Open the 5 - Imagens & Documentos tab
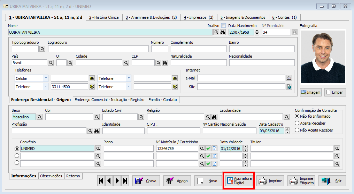 click(243, 17)
